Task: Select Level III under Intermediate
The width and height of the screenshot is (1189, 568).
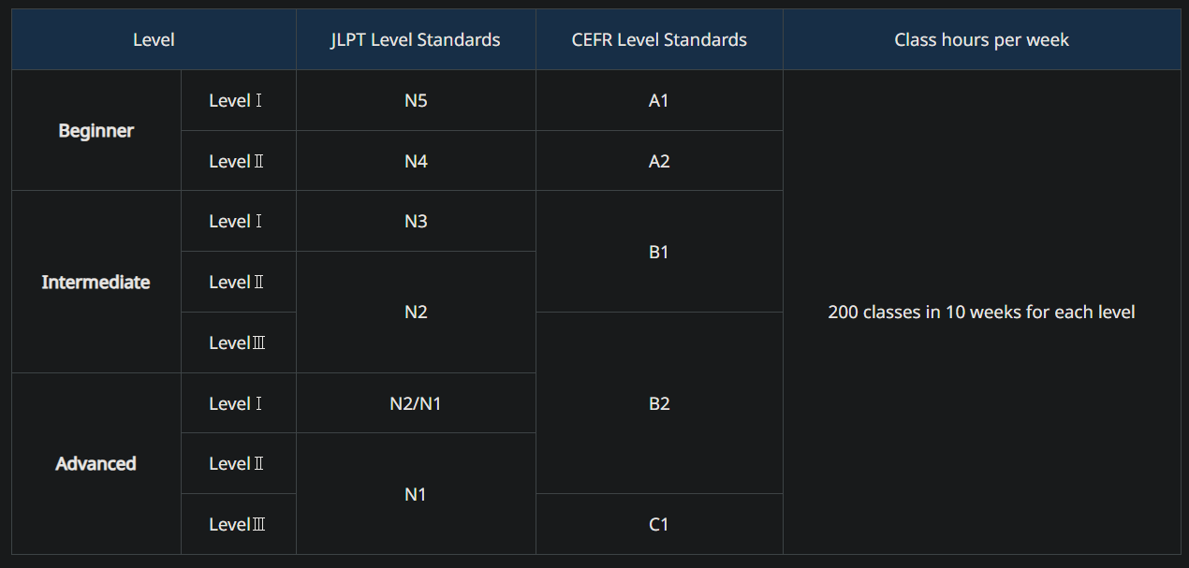Action: pos(238,342)
